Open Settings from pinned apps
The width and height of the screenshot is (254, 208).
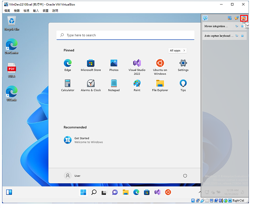pos(183,65)
